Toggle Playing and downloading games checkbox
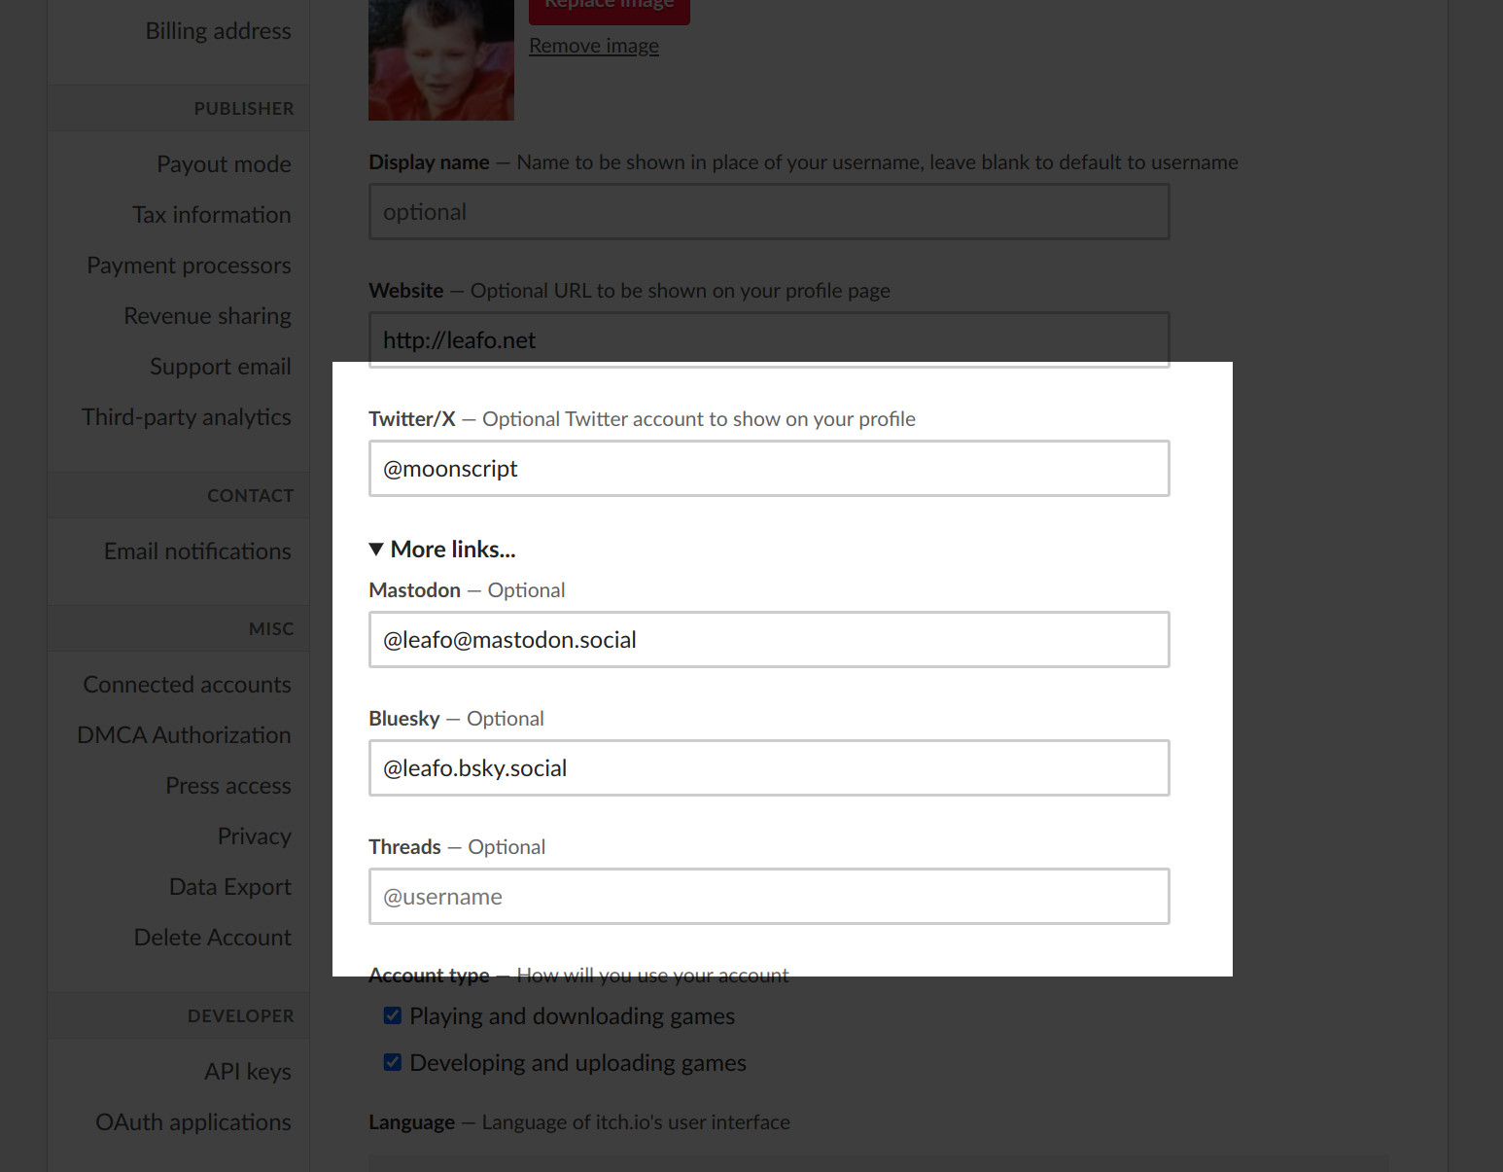Image resolution: width=1503 pixels, height=1172 pixels. [393, 1015]
